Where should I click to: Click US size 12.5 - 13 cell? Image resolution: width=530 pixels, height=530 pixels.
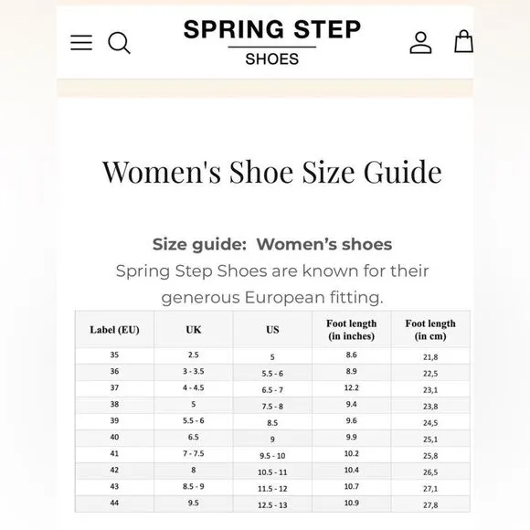(x=272, y=504)
